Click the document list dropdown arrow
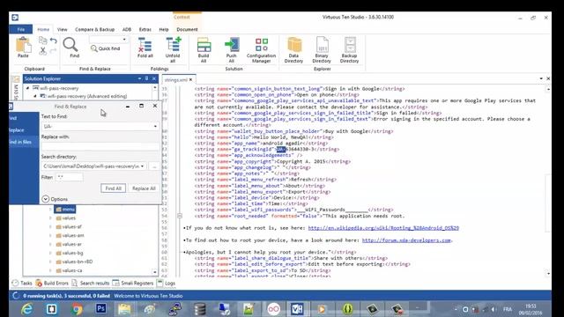This screenshot has width=564, height=317. (541, 78)
